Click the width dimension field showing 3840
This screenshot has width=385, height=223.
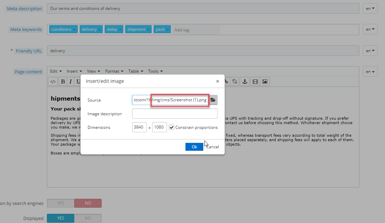pyautogui.click(x=139, y=127)
